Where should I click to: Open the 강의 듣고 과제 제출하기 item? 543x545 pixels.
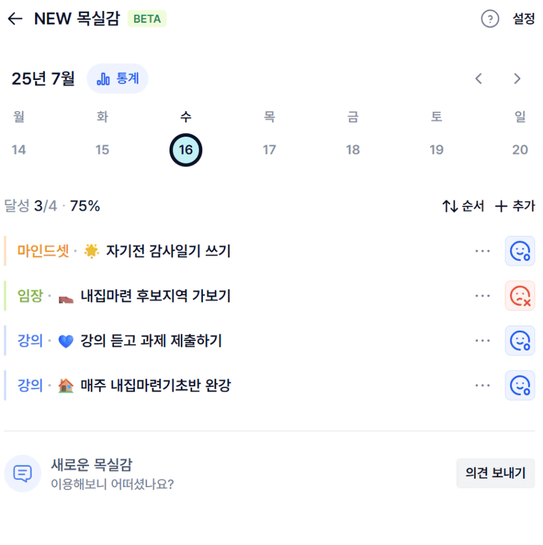pyautogui.click(x=151, y=341)
